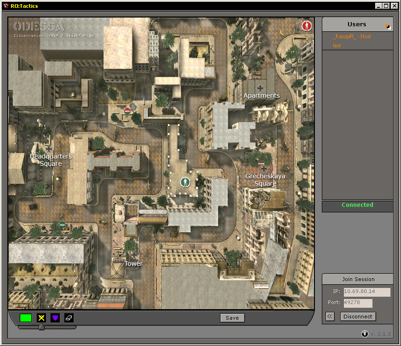Image resolution: width=401 pixels, height=346 pixels.
Task: Click the Save button
Action: pos(232,318)
